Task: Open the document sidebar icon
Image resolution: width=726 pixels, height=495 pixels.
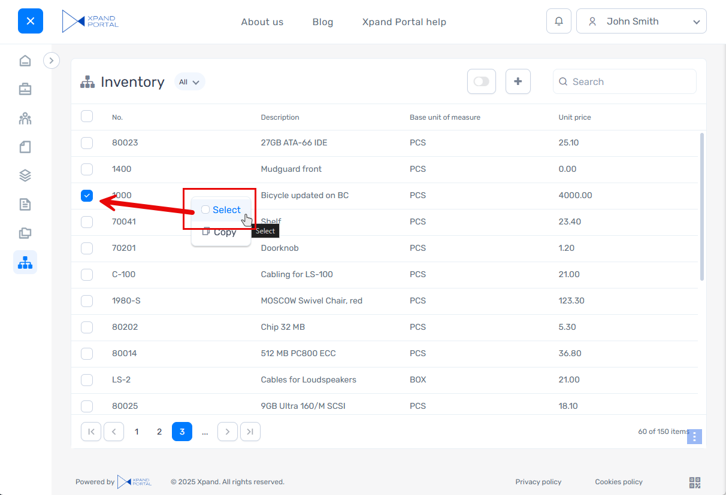Action: tap(25, 205)
